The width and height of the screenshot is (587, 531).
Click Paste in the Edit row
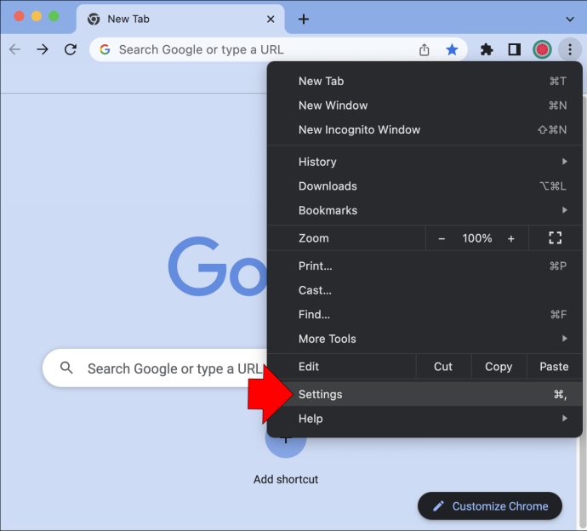pyautogui.click(x=554, y=367)
